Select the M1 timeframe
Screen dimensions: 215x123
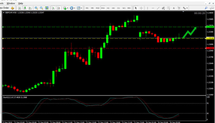(x=87, y=8)
